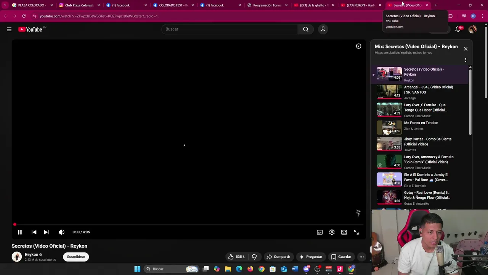Switch to PLAZA COLORADO browser tab
This screenshot has width=488, height=275.
(32, 5)
